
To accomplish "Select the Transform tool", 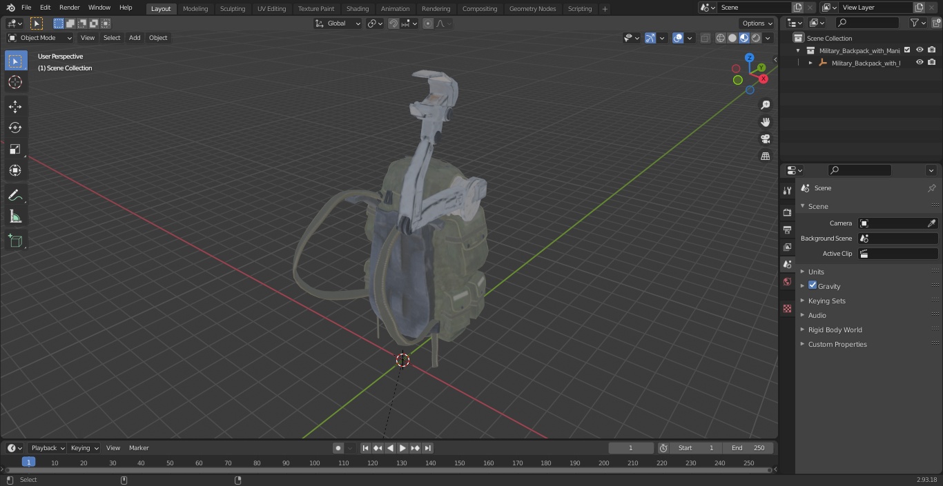I will tap(15, 170).
